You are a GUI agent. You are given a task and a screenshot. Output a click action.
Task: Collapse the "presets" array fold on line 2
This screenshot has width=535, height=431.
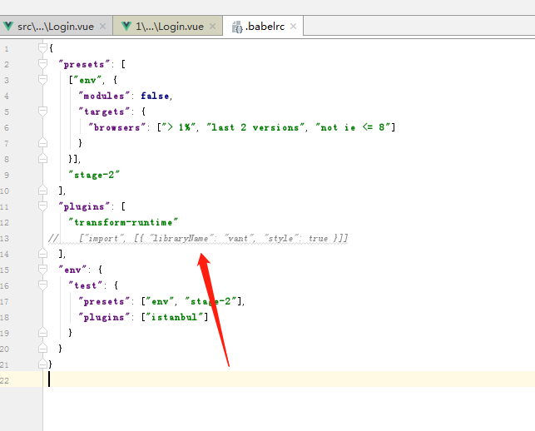coord(42,64)
